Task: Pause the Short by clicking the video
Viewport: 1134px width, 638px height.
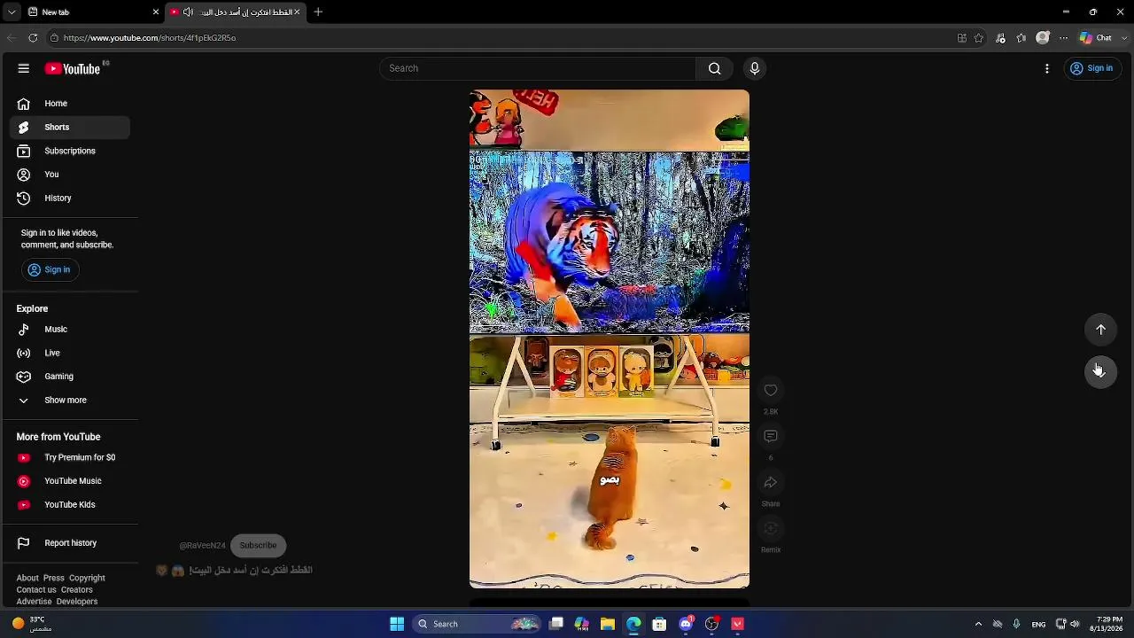Action: 610,338
